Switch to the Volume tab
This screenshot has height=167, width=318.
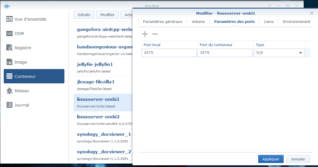(198, 21)
